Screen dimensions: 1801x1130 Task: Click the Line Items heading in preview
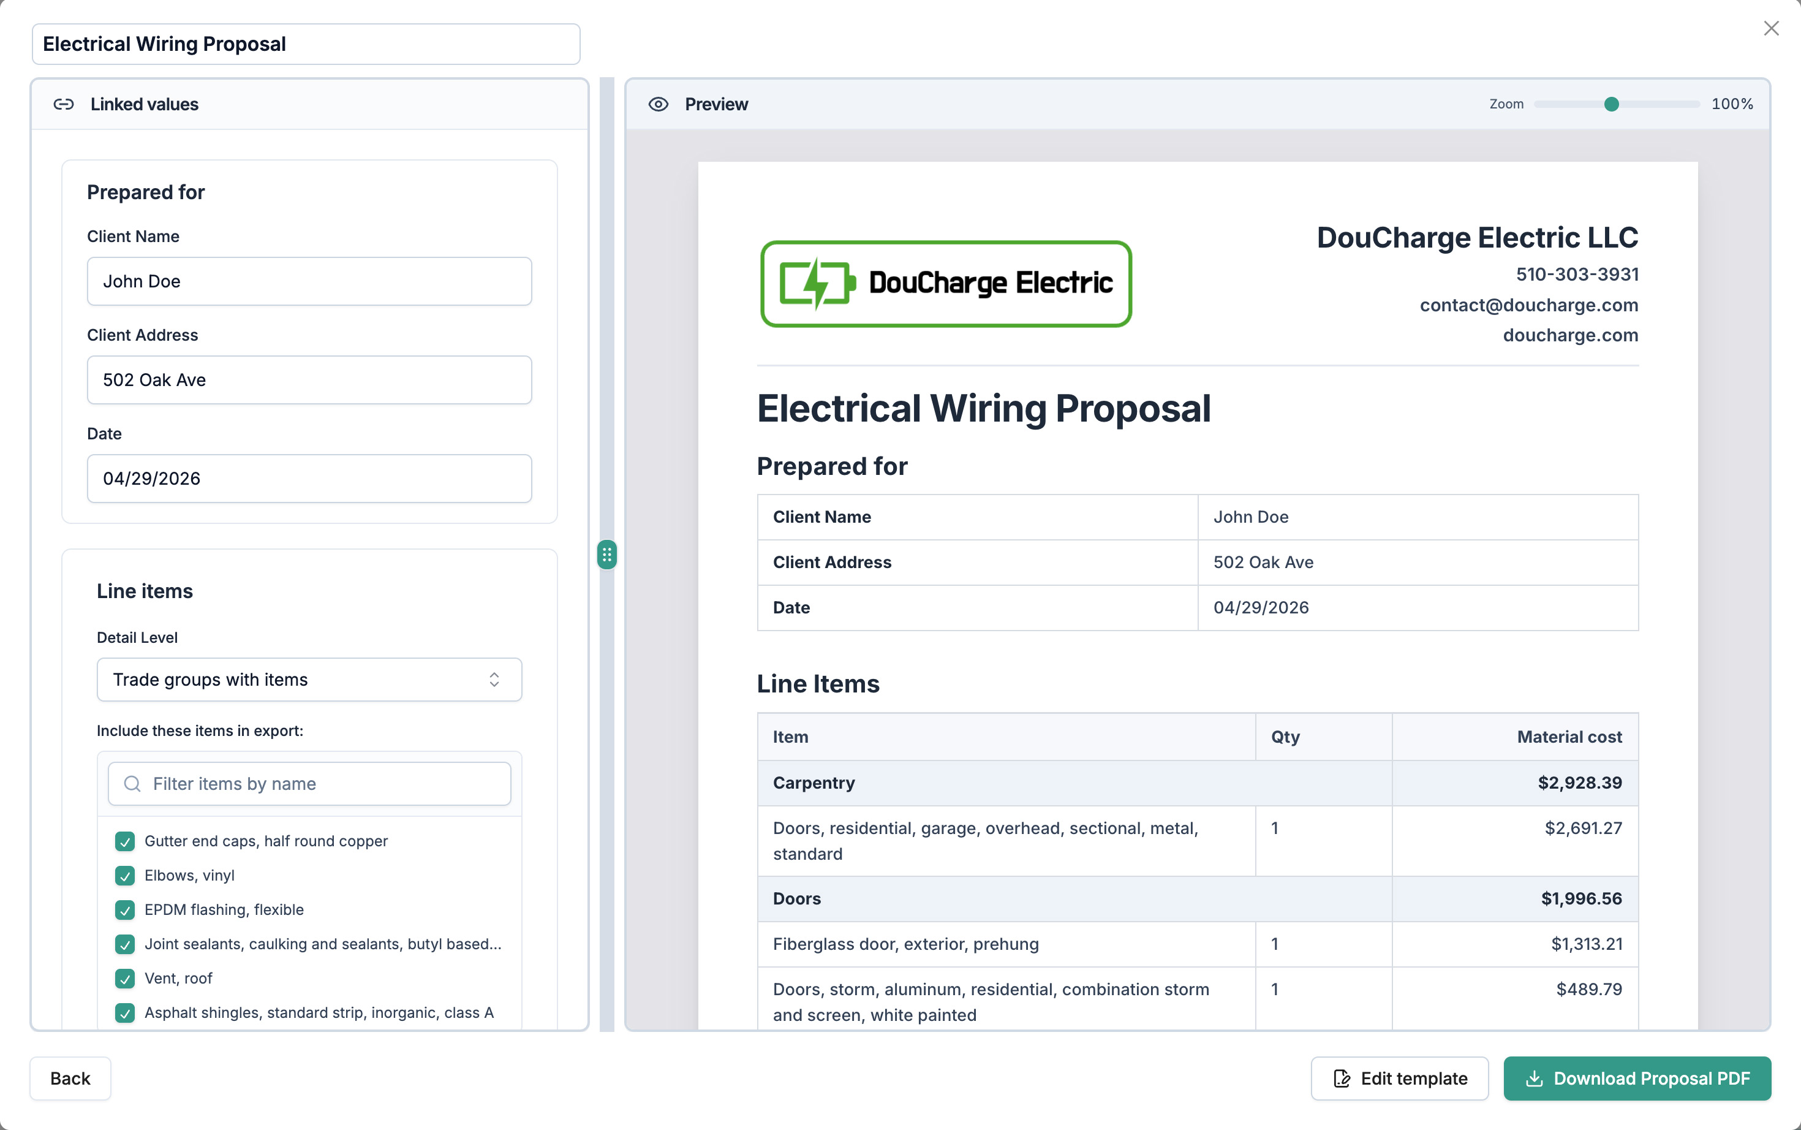(x=818, y=684)
